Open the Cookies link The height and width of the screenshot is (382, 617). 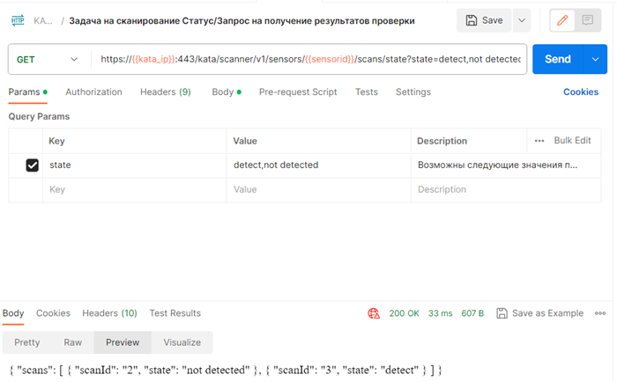580,92
